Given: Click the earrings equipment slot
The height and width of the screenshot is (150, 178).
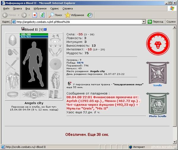Looking at the screenshot, I should 55,36.
